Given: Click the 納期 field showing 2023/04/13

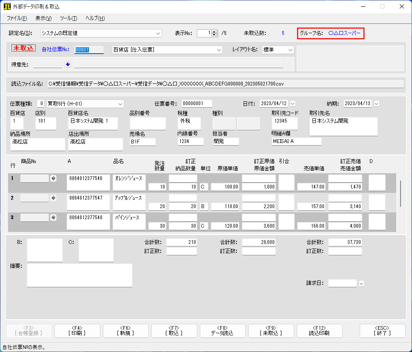Looking at the screenshot, I should click(x=358, y=104).
